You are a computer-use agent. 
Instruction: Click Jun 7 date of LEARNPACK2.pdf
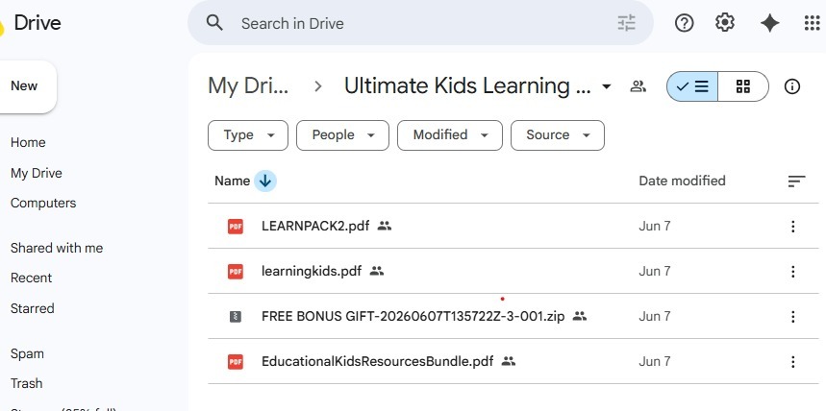point(655,227)
